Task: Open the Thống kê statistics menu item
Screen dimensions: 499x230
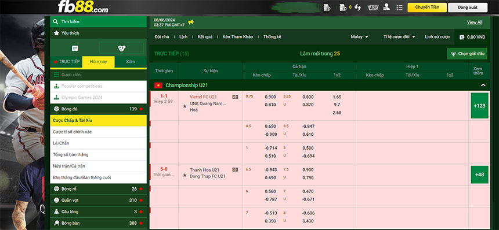Action: pos(272,37)
